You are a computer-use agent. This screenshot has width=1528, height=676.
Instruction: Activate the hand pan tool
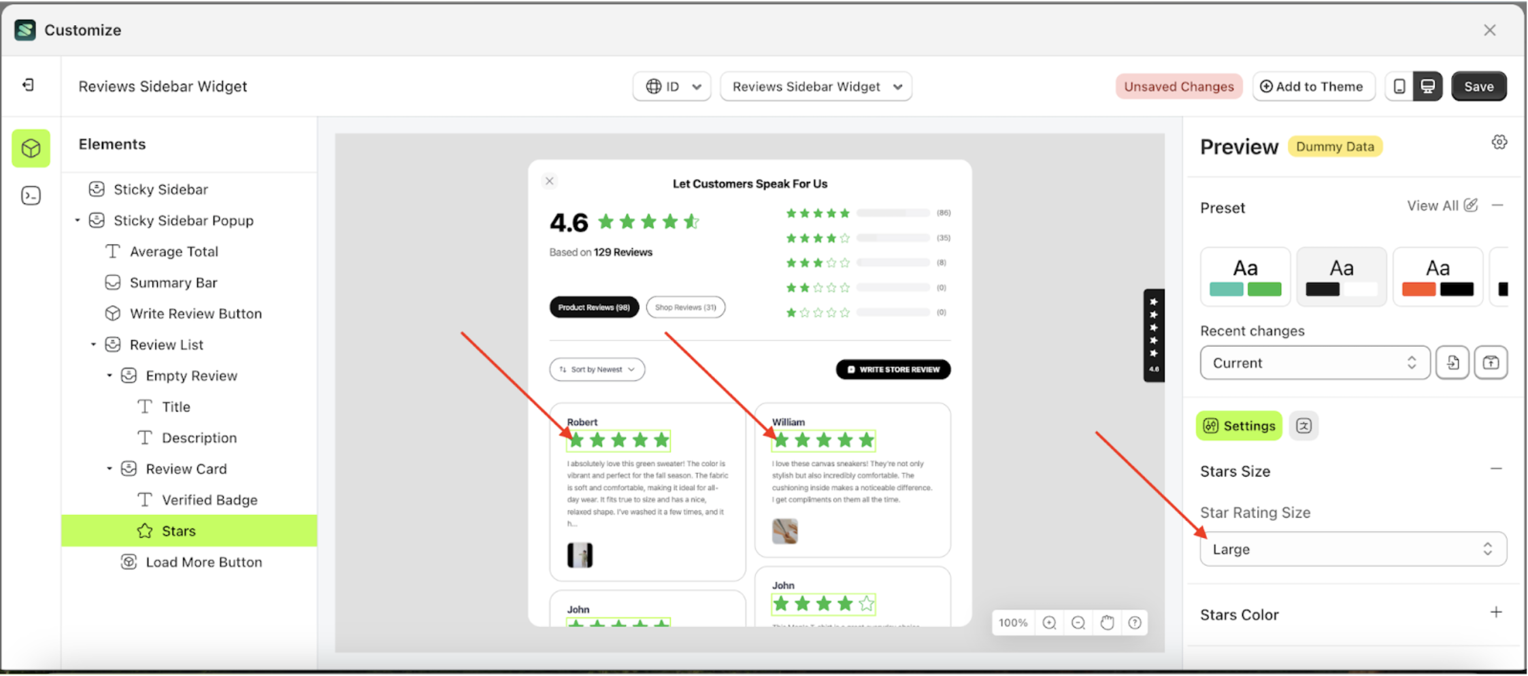pos(1107,623)
